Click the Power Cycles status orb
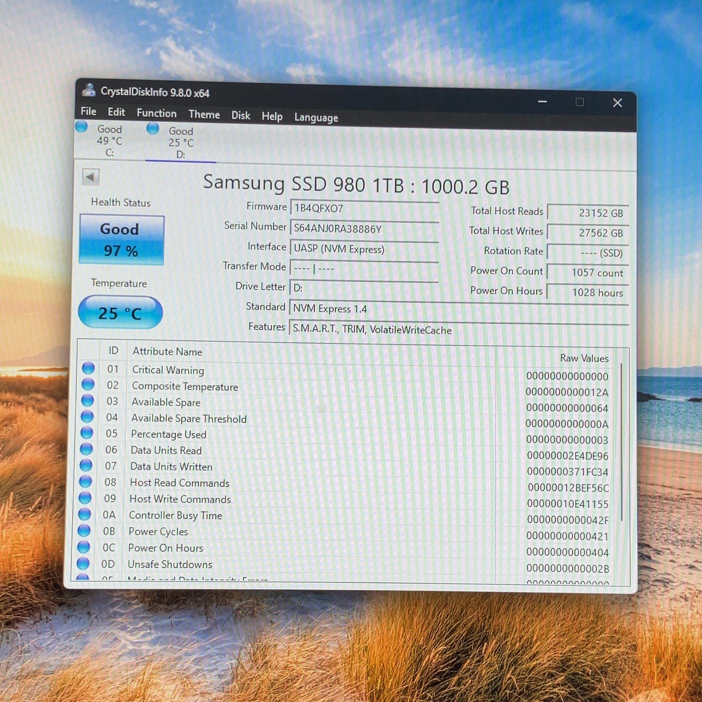 click(84, 530)
